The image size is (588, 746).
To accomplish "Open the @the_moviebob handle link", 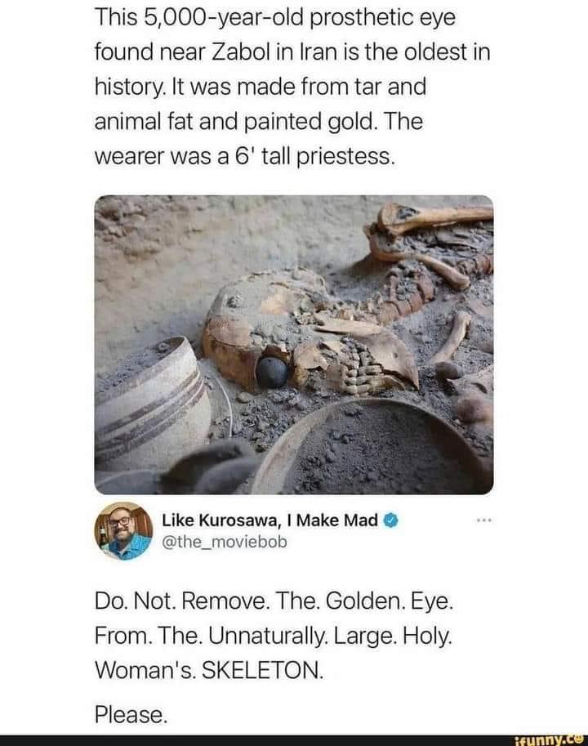I will [x=225, y=541].
